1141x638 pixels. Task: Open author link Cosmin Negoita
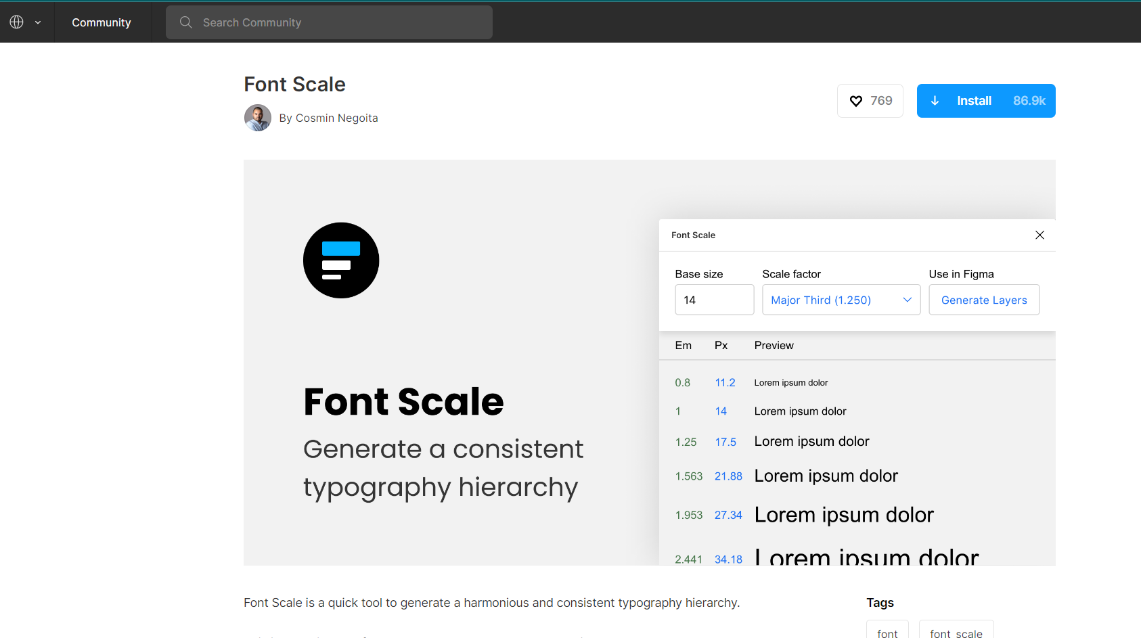click(336, 118)
